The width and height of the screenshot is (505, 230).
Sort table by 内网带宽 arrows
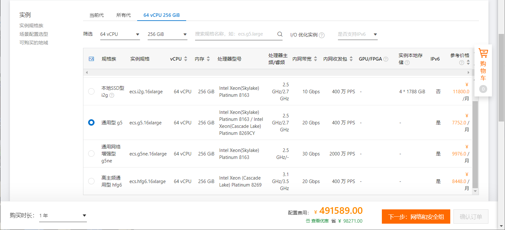click(x=315, y=59)
